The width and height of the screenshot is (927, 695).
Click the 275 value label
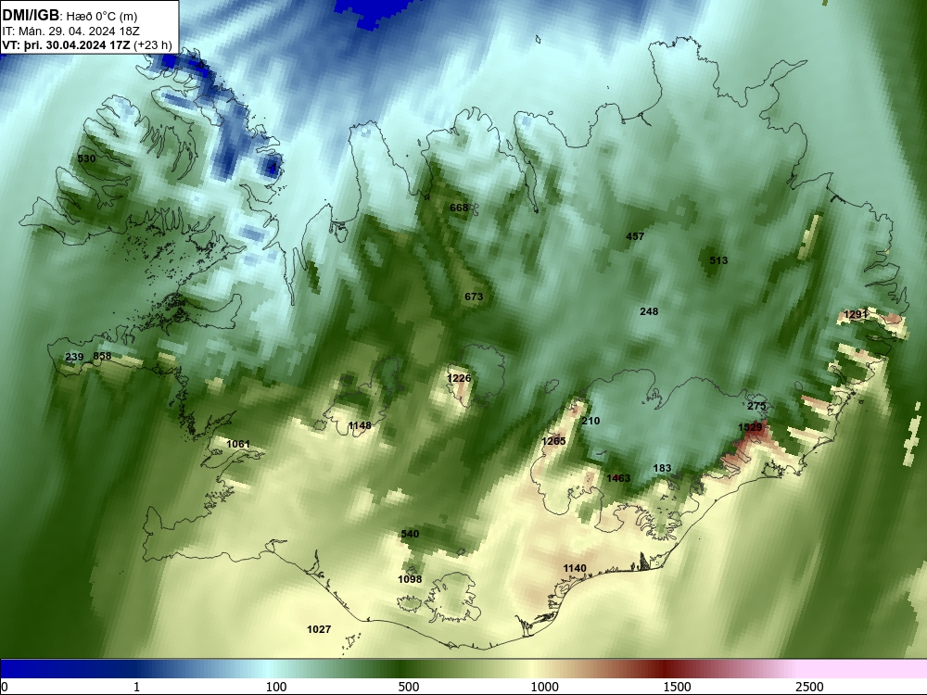pyautogui.click(x=756, y=406)
